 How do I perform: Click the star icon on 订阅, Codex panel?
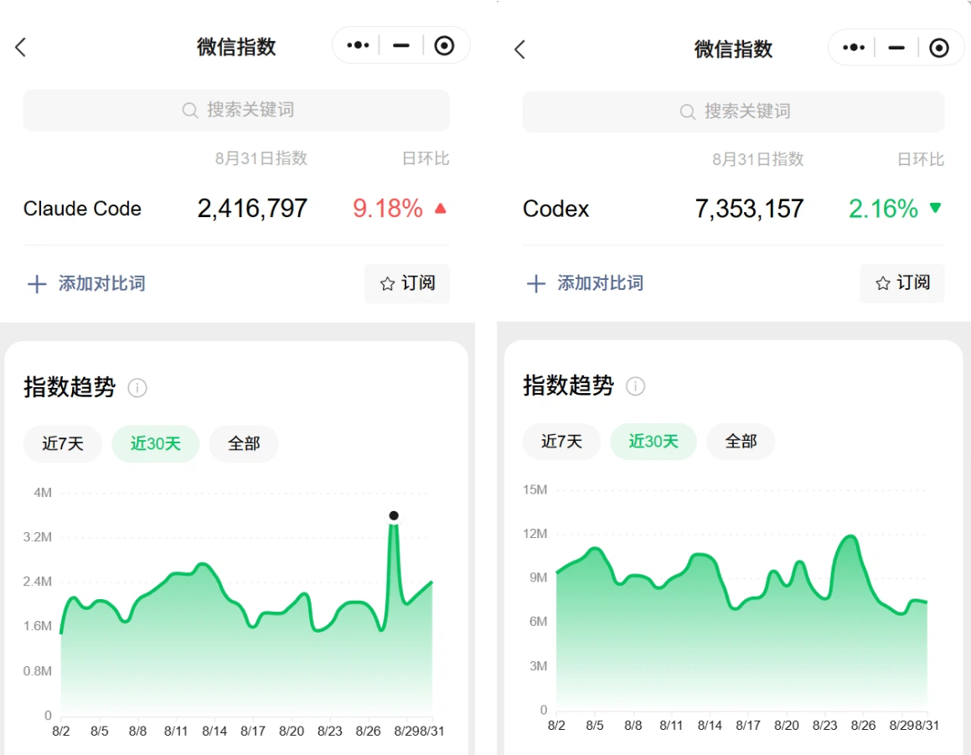tap(883, 283)
